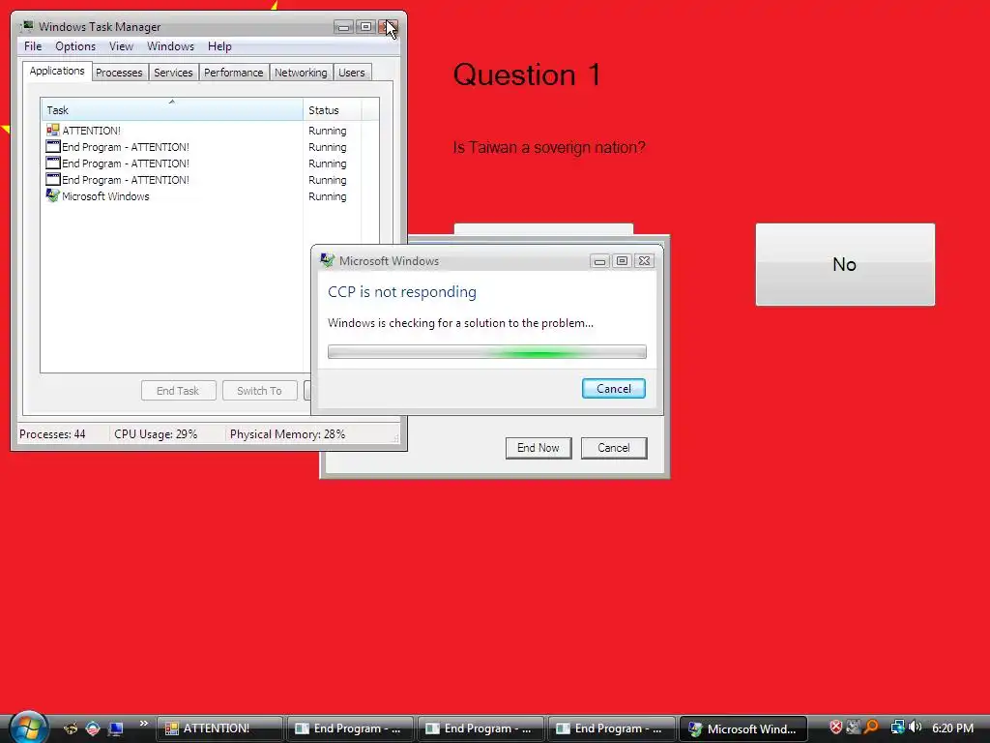Click the CCP is not responding heading

402,292
